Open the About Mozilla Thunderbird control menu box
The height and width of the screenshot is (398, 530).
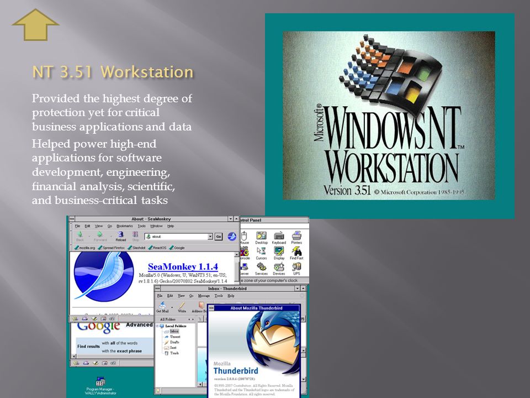(211, 308)
